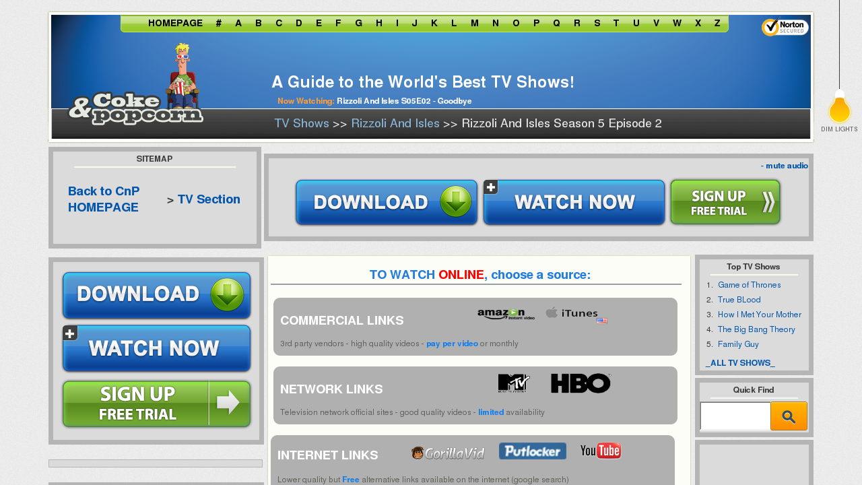
Task: Click the left sidebar WATCH NOW button
Action: [156, 348]
